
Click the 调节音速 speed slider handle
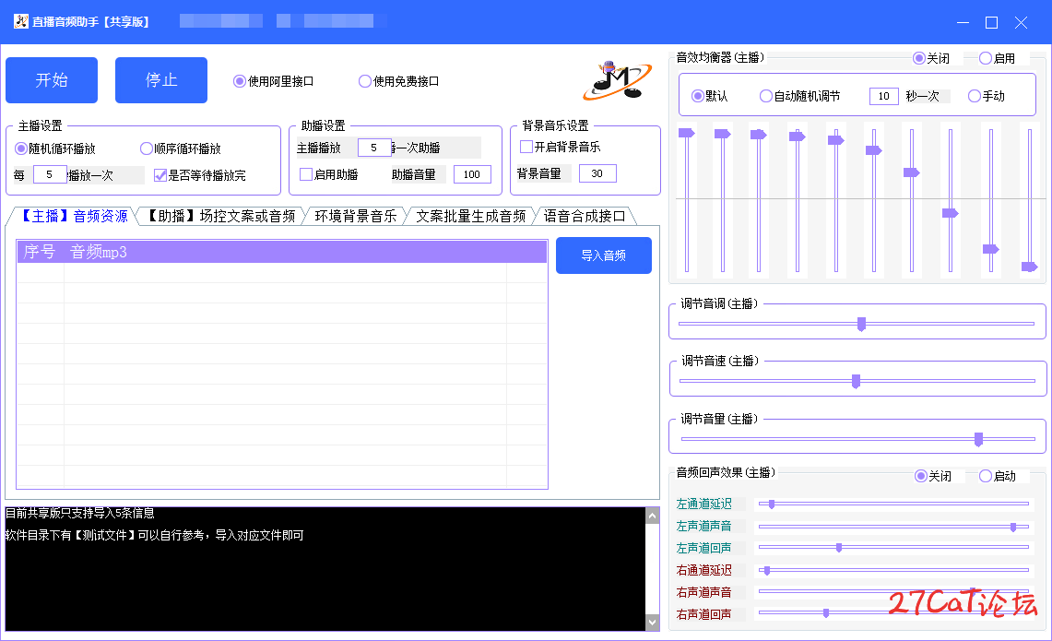pyautogui.click(x=857, y=381)
